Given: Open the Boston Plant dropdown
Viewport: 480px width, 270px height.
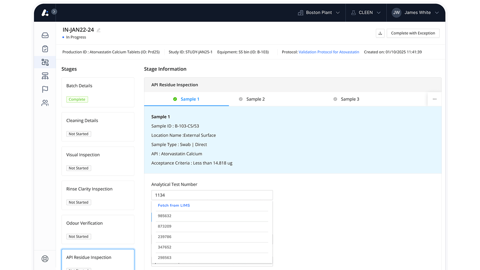Looking at the screenshot, I should click(x=318, y=12).
